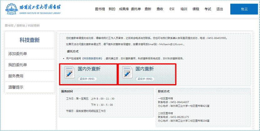Click the 国内查新 card title
This screenshot has width=260, height=131.
click(x=145, y=69)
